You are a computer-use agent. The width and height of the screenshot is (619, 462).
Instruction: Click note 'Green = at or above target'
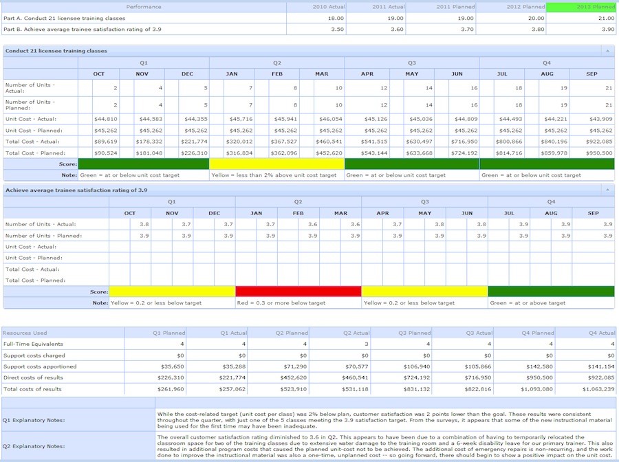click(528, 303)
